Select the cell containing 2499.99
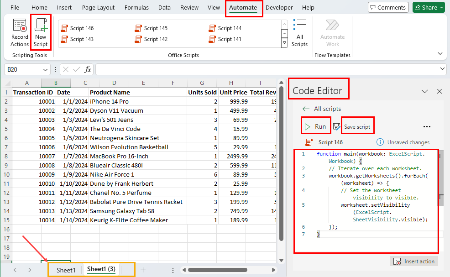450x277 pixels. [x=233, y=157]
